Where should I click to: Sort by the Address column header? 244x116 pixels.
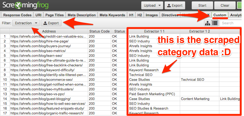(49, 31)
